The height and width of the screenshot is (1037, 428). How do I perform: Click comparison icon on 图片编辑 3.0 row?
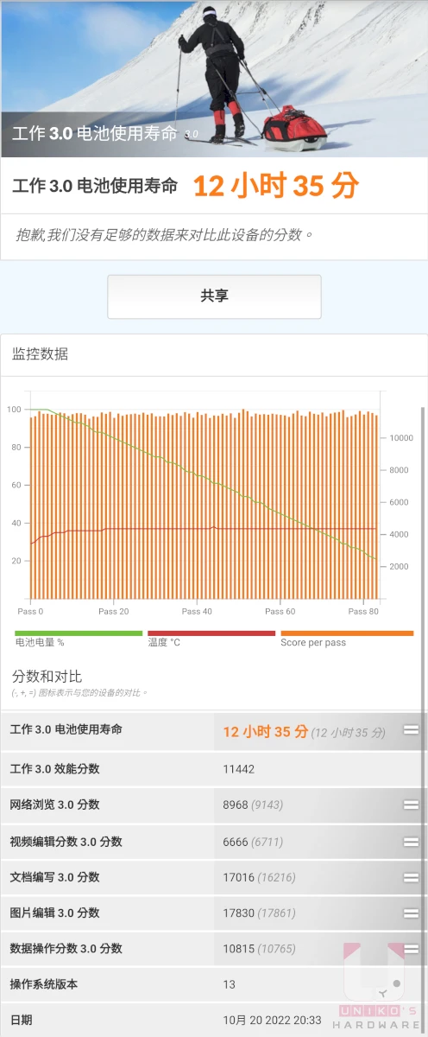(x=411, y=913)
